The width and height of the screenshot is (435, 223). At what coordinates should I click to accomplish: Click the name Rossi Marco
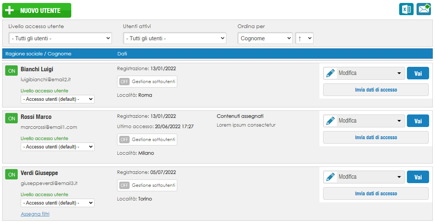(x=36, y=117)
